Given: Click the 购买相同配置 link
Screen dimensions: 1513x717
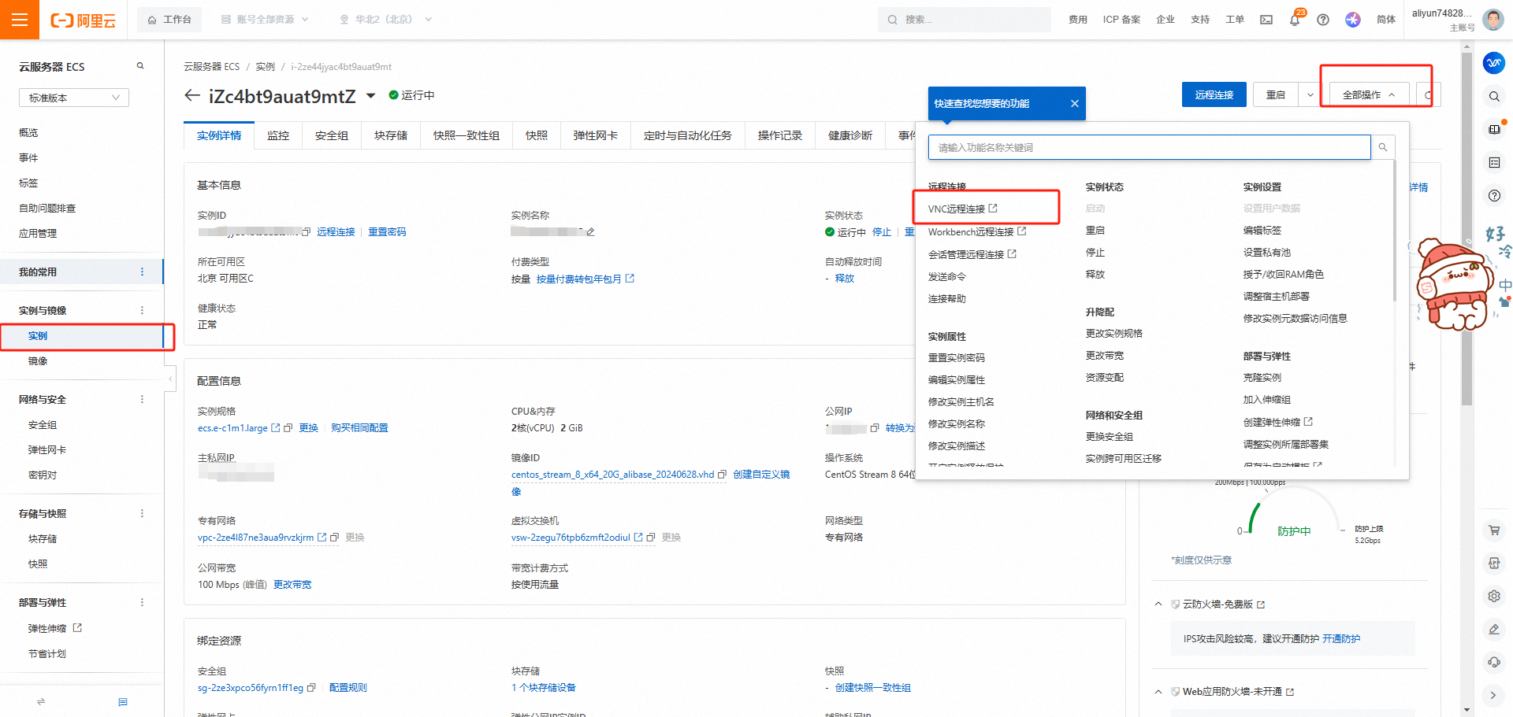Looking at the screenshot, I should click(359, 428).
